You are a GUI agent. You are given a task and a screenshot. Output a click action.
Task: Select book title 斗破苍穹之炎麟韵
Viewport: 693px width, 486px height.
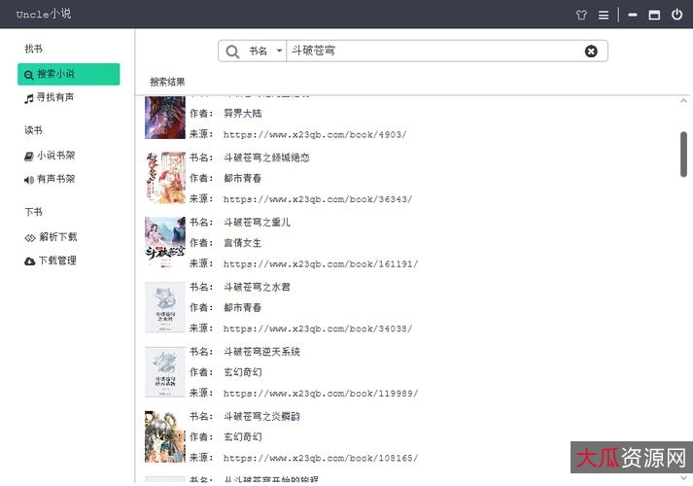point(261,416)
